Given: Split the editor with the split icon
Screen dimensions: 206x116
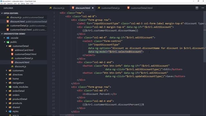Looking at the screenshot, I should pos(197,8).
